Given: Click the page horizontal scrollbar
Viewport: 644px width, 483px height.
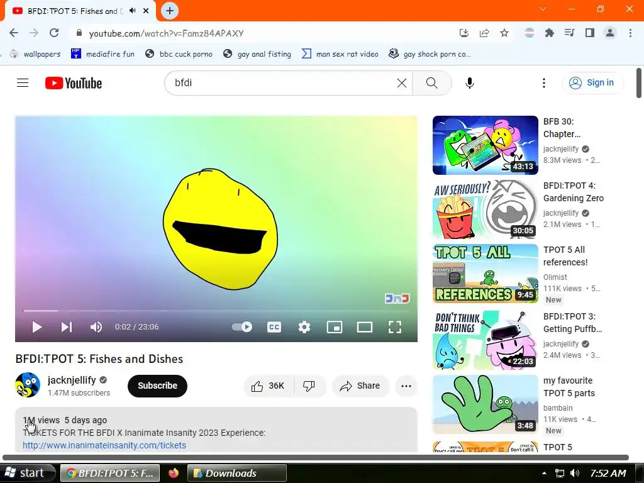Looking at the screenshot, I should [x=316, y=458].
